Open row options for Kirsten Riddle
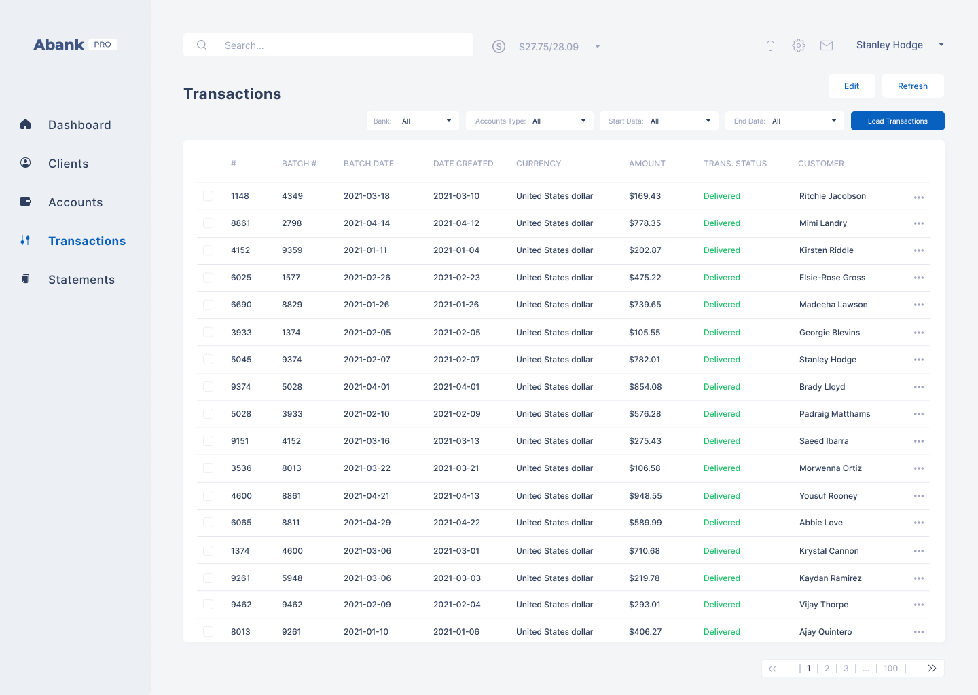 coord(919,250)
